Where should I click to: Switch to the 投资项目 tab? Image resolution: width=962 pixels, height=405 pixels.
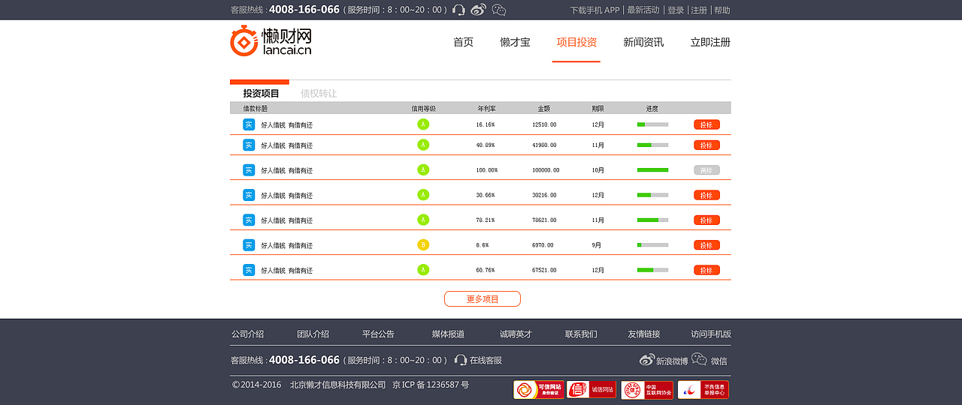click(261, 94)
